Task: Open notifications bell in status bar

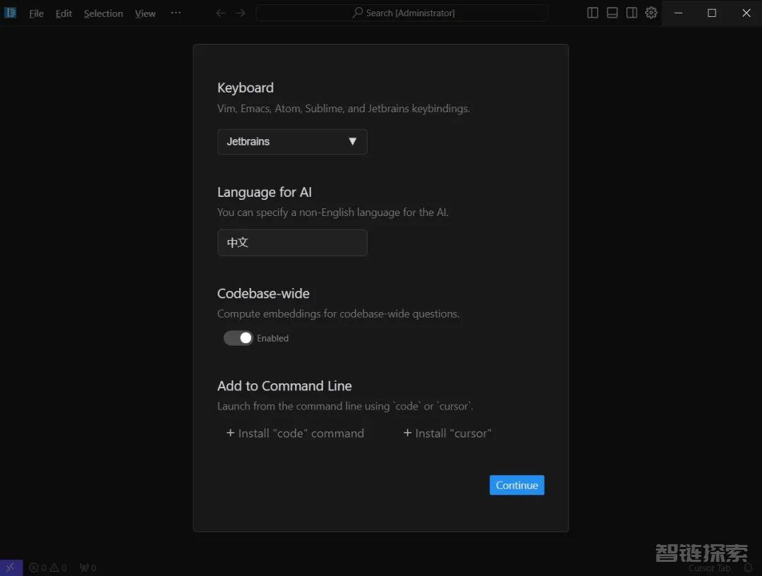Action: click(748, 568)
